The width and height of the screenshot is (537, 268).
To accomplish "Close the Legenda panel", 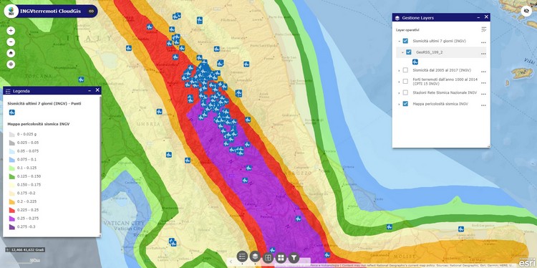I will [x=97, y=90].
